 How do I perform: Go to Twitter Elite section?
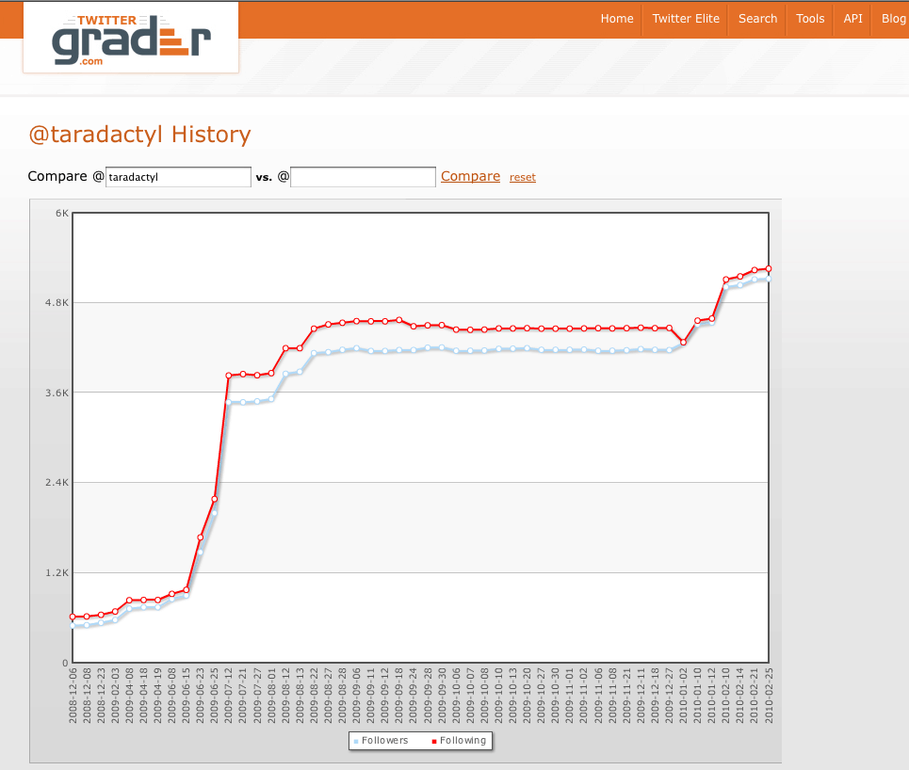686,19
